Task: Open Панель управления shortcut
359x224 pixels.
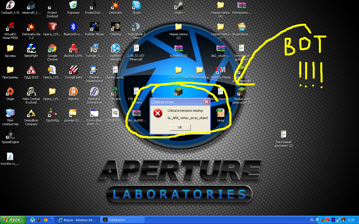Action: coord(94,74)
